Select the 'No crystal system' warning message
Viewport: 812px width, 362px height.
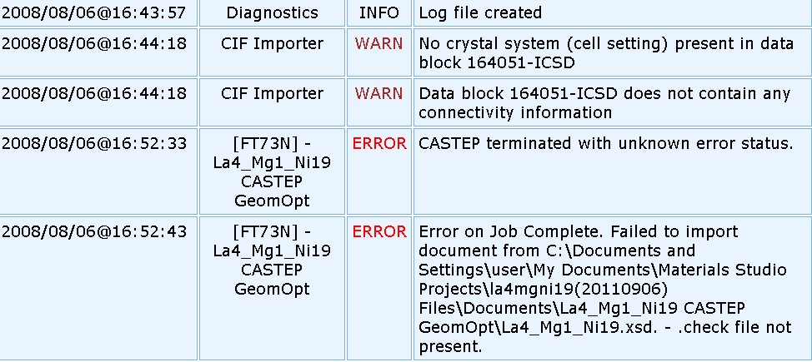[x=606, y=52]
